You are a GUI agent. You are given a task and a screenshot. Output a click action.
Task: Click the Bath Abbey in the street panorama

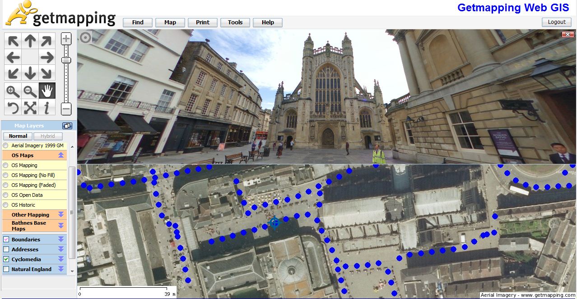coord(328,92)
